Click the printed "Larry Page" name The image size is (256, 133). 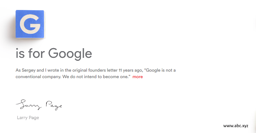pyautogui.click(x=28, y=118)
